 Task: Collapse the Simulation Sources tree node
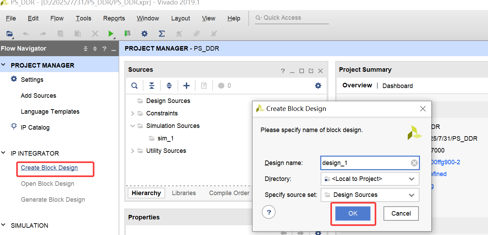[132, 126]
